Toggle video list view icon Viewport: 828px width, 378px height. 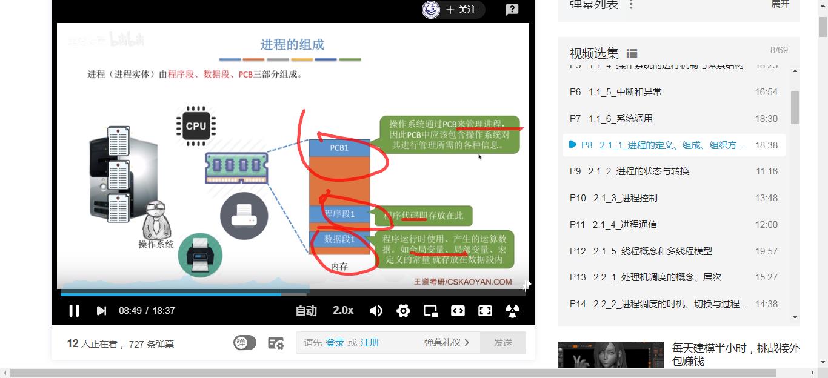pyautogui.click(x=632, y=54)
